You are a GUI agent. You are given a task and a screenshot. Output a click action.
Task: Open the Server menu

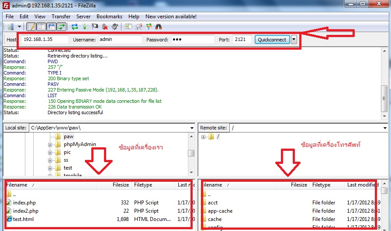pos(83,17)
